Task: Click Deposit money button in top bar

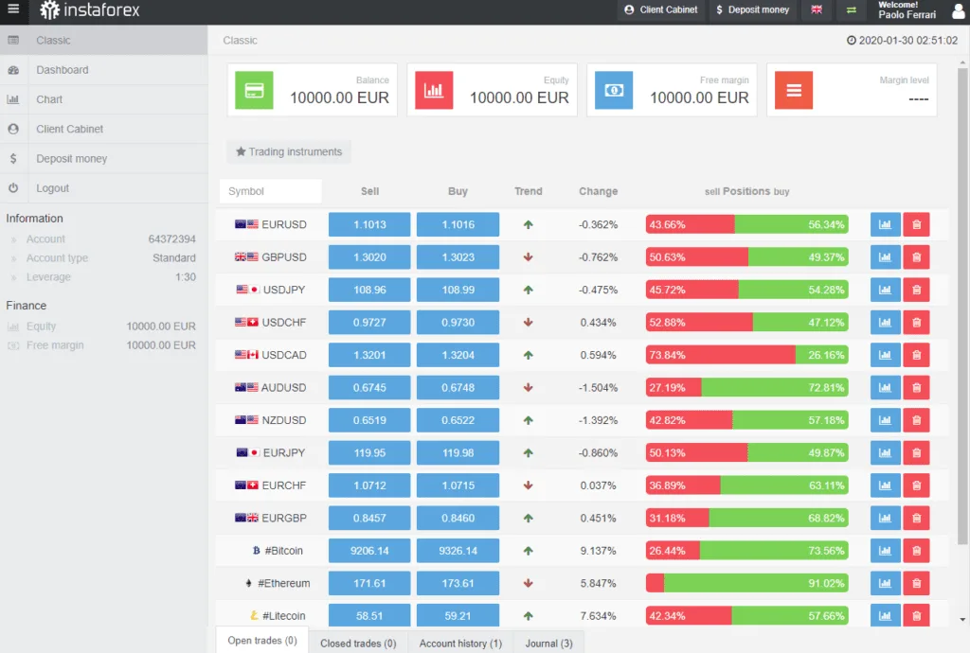Action: (753, 9)
